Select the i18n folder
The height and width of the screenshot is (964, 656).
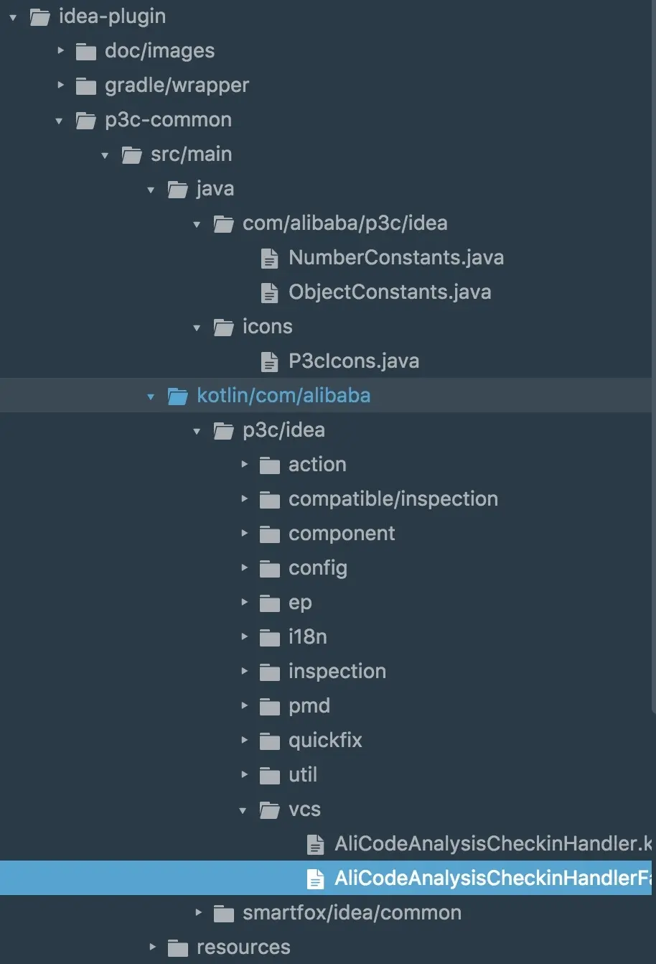coord(307,637)
